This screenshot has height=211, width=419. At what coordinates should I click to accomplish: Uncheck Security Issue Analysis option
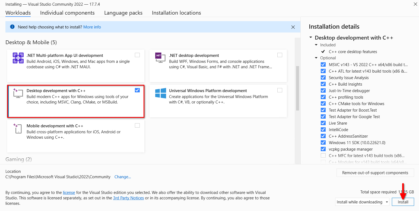tap(323, 77)
